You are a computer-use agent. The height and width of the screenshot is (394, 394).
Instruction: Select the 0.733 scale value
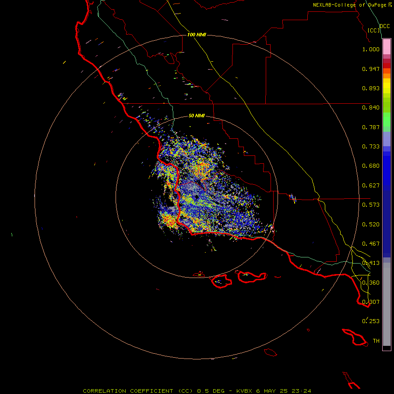click(371, 147)
